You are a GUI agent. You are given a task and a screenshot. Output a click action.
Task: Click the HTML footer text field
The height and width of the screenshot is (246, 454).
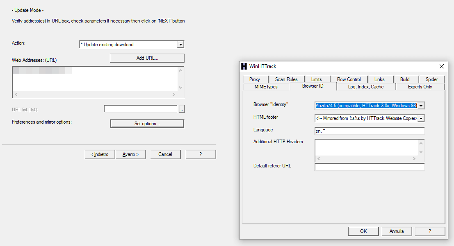click(366, 119)
